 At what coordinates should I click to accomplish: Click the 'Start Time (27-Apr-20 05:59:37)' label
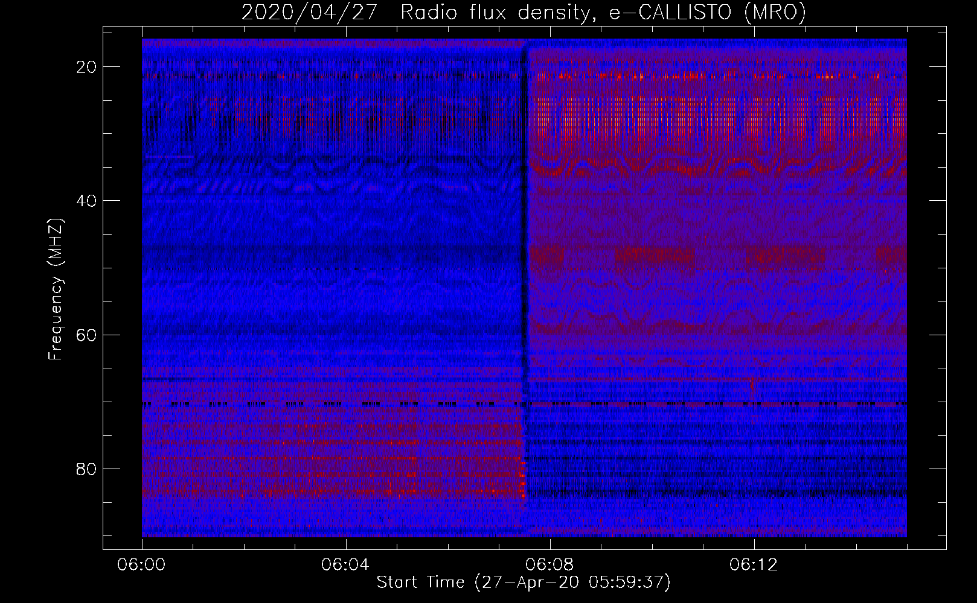tap(524, 582)
